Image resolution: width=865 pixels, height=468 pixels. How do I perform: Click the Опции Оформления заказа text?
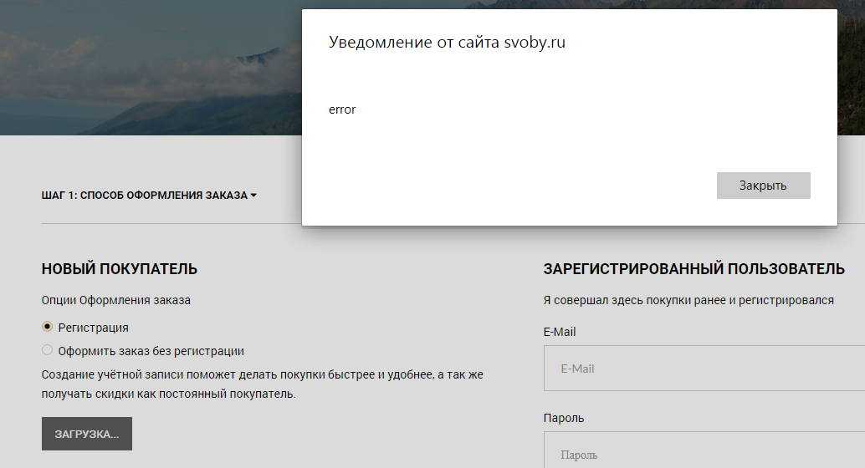tap(115, 300)
